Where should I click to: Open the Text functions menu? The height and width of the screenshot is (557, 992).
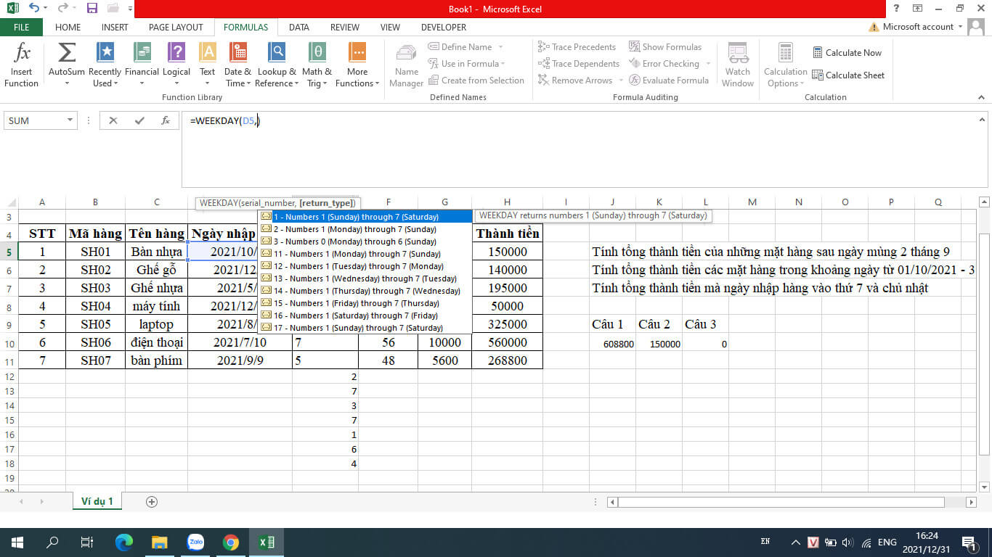[x=208, y=65]
